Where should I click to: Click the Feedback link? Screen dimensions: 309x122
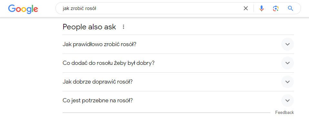point(284,113)
